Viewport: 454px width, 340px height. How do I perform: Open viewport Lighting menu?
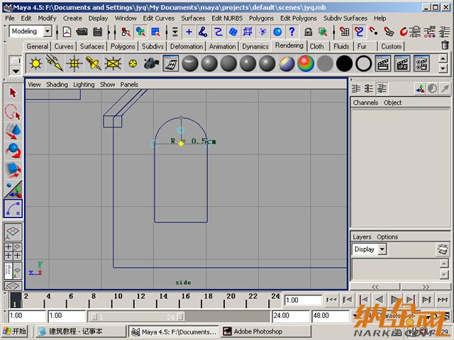point(84,84)
